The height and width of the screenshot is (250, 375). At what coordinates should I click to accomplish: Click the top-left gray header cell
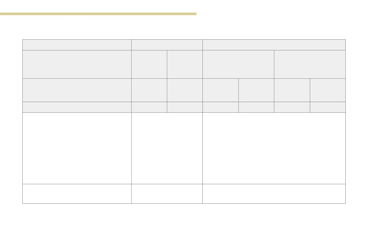click(x=77, y=45)
